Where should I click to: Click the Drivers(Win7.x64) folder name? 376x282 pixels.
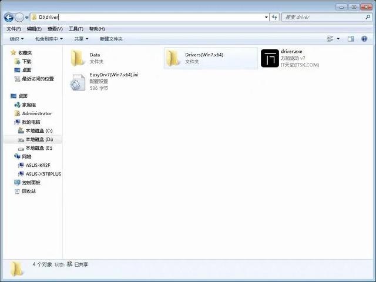coord(204,55)
